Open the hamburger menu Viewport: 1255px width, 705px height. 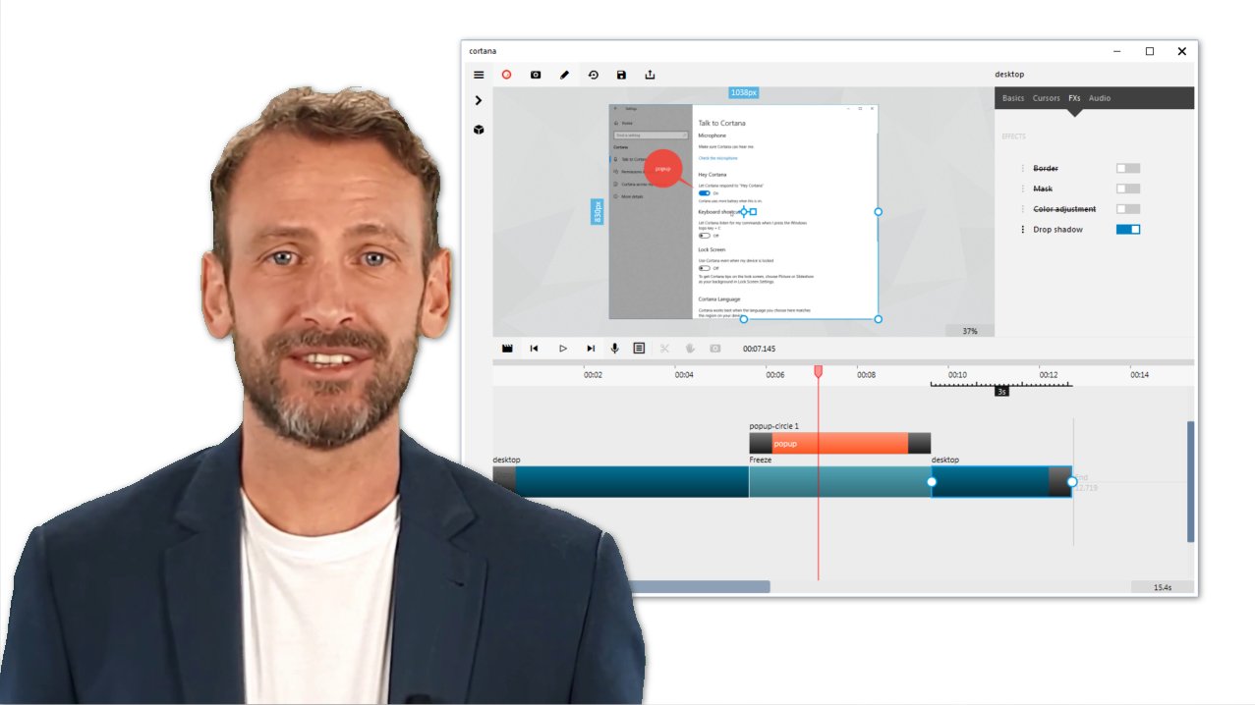pyautogui.click(x=479, y=74)
